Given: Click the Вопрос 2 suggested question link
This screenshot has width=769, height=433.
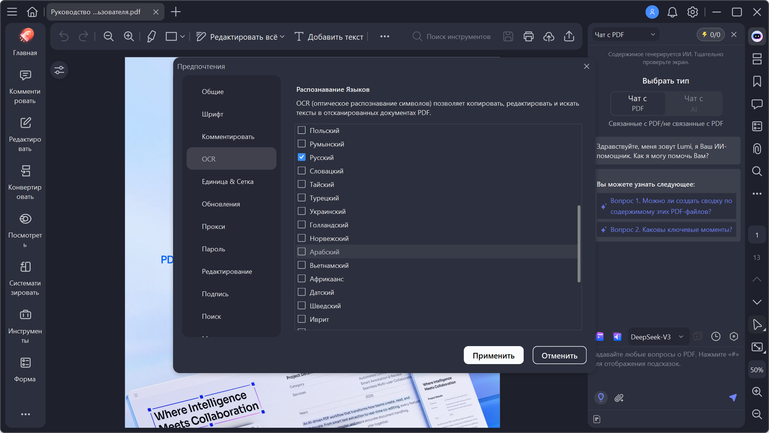Looking at the screenshot, I should (x=671, y=230).
